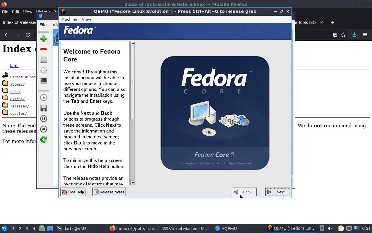Click the folder icon beside atomic/
The width and height of the screenshot is (372, 233).
pos(5,84)
